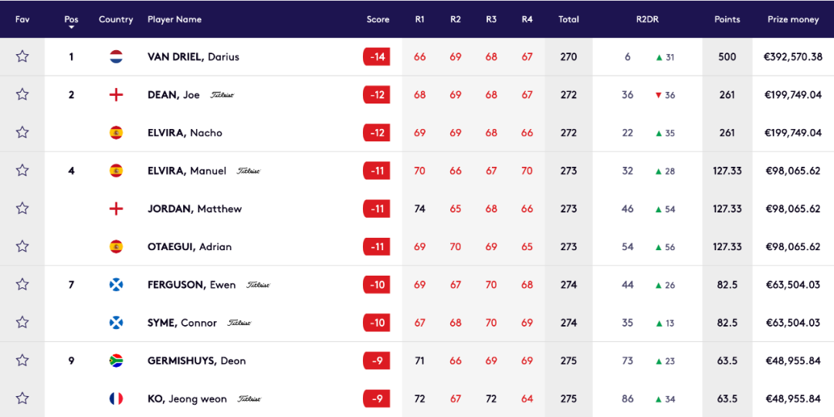Click Spain flag next to Adrian Otaegui
Screen dimensions: 834x417
pos(116,246)
